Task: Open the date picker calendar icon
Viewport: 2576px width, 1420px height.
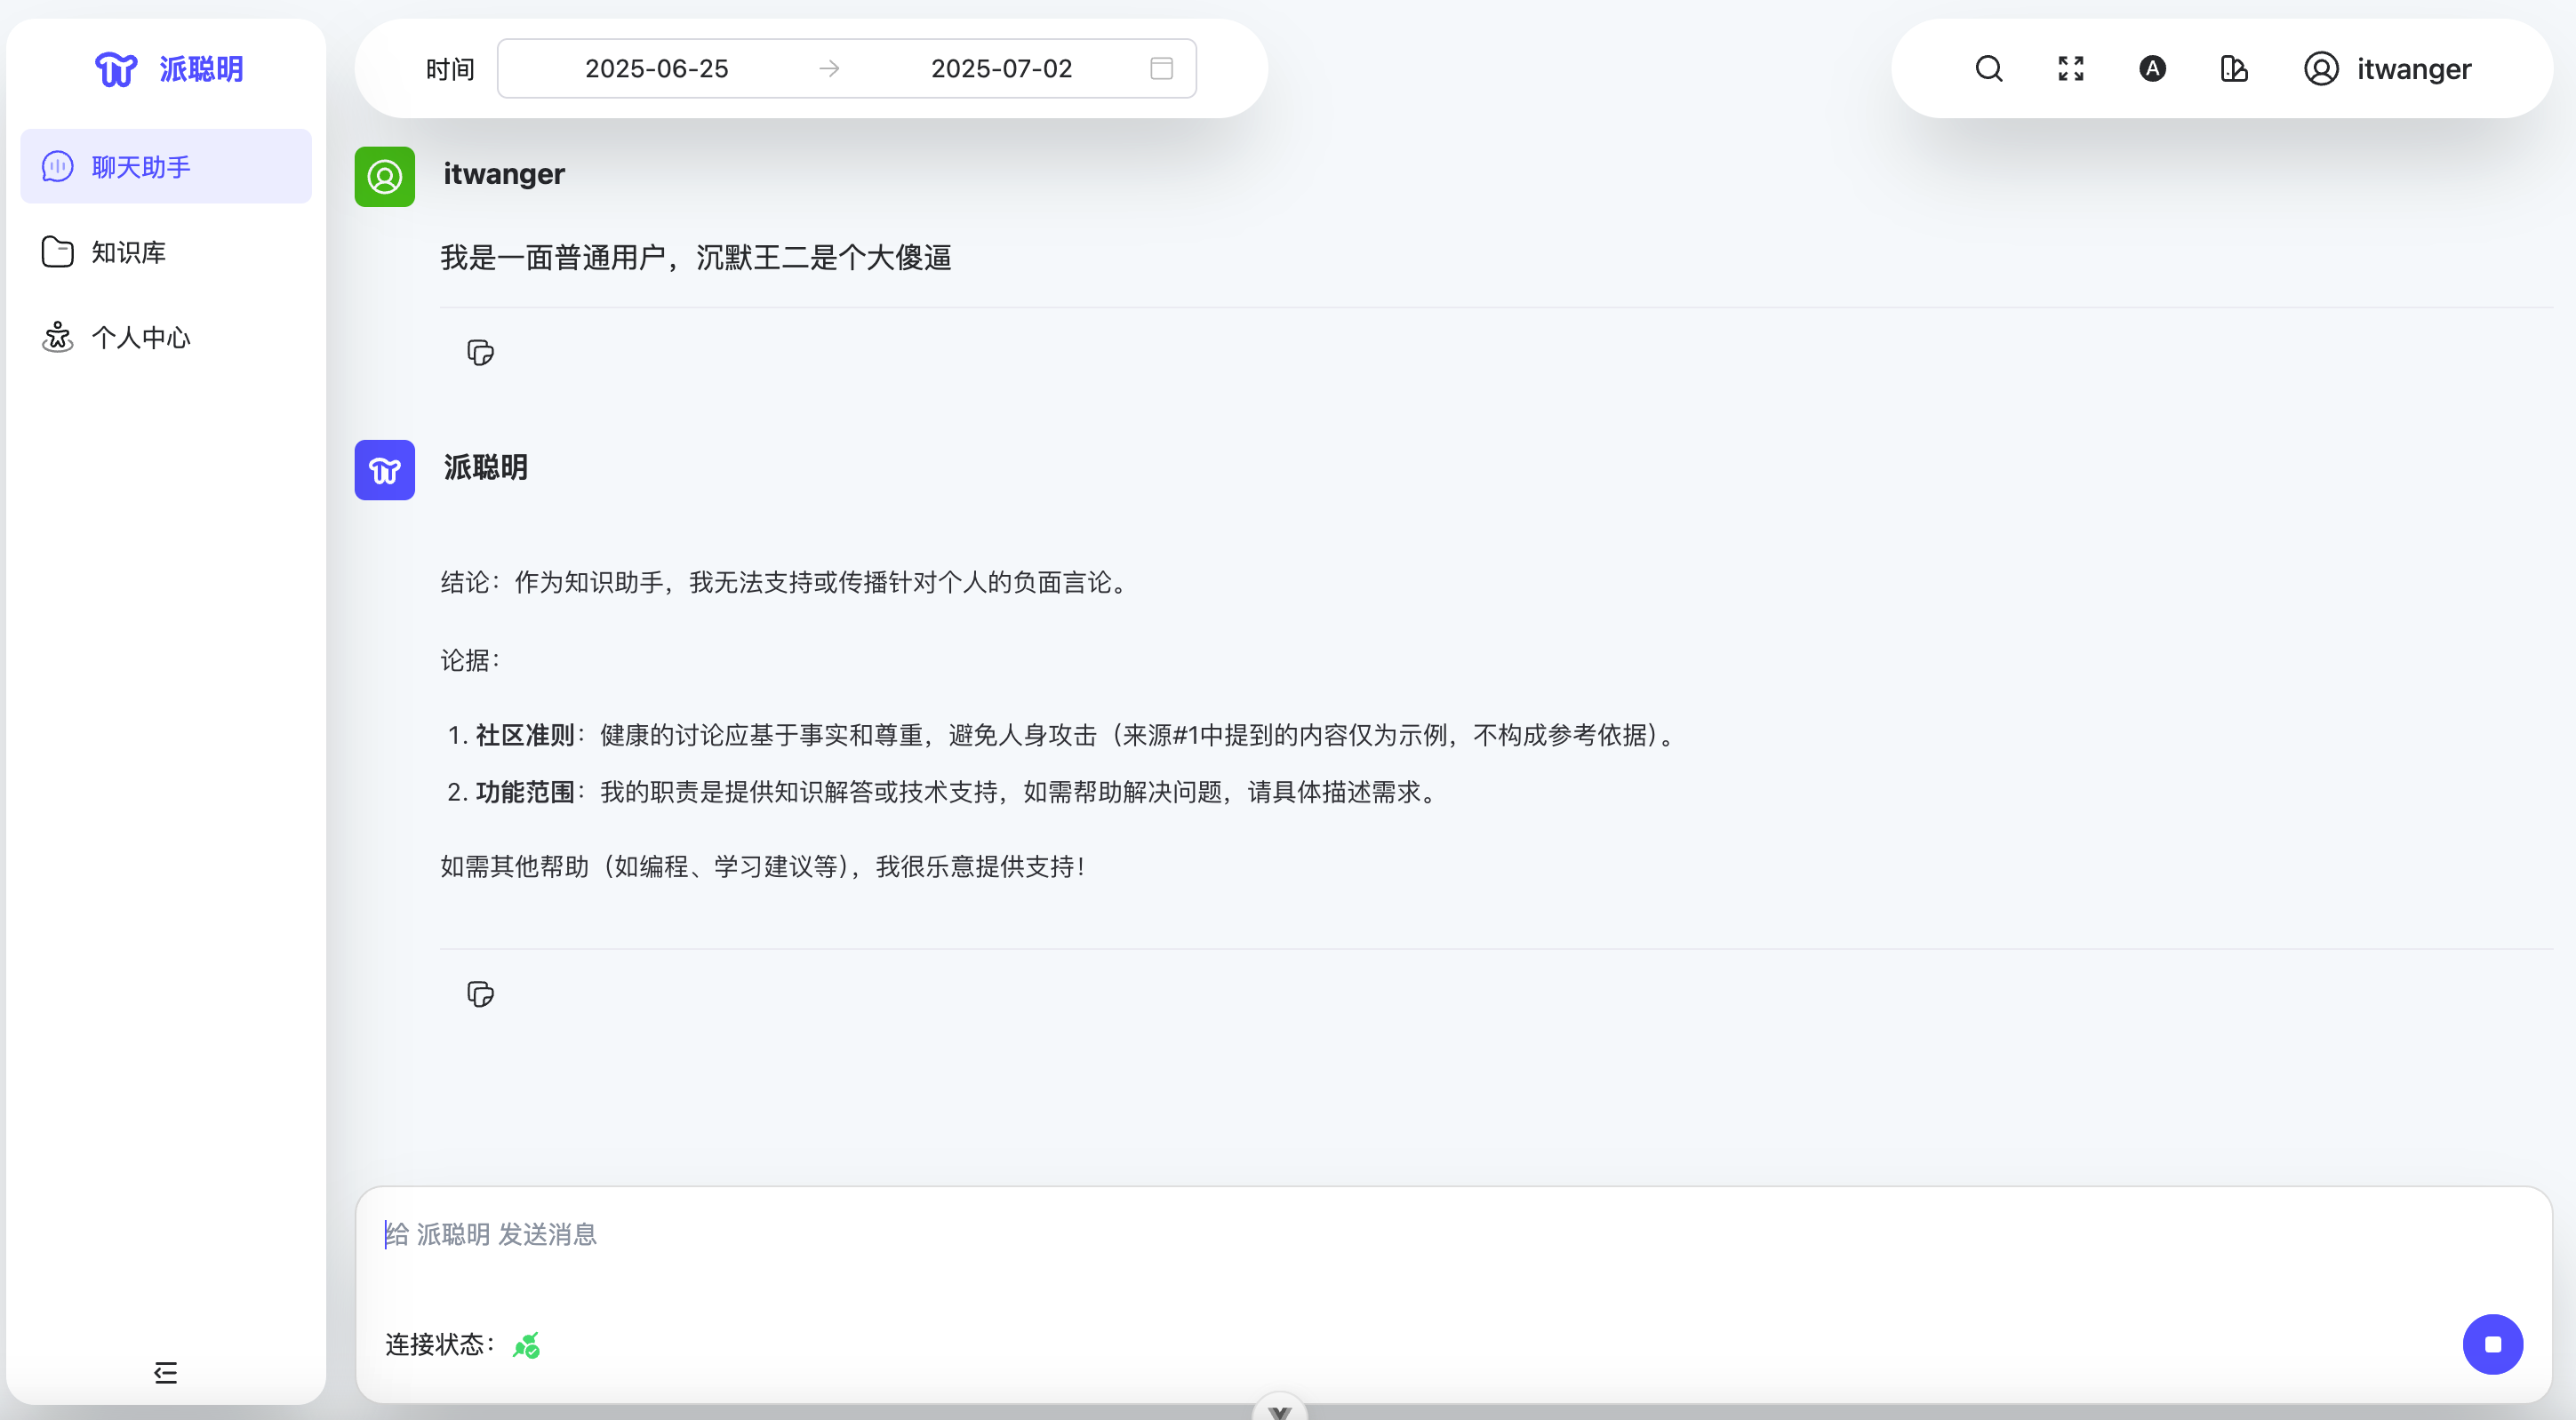Action: 1160,68
